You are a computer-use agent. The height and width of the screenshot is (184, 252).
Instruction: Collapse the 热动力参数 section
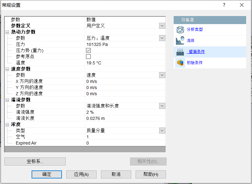click(7, 32)
